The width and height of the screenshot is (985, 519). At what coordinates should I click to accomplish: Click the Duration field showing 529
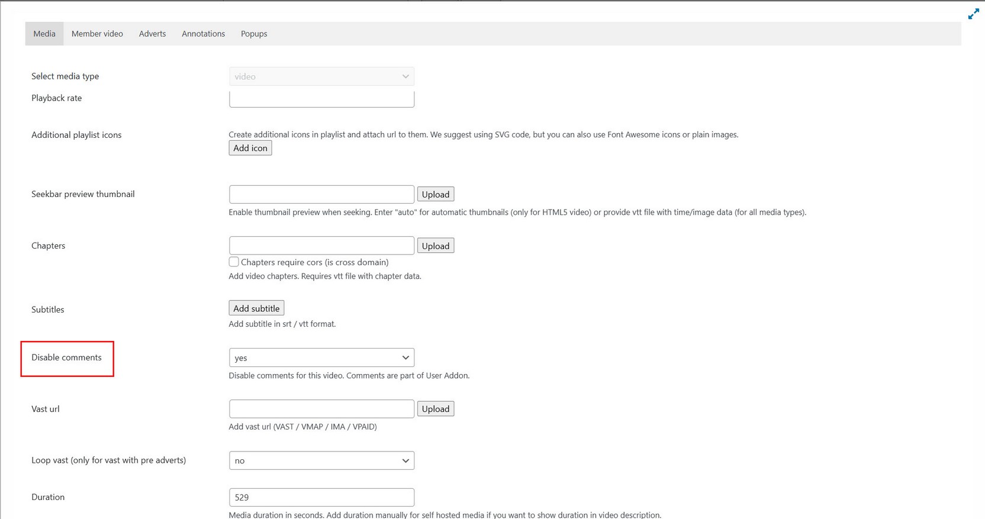click(321, 497)
